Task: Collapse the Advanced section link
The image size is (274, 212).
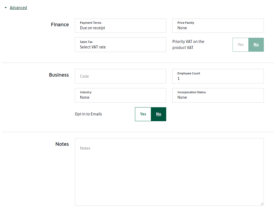Action: click(18, 8)
